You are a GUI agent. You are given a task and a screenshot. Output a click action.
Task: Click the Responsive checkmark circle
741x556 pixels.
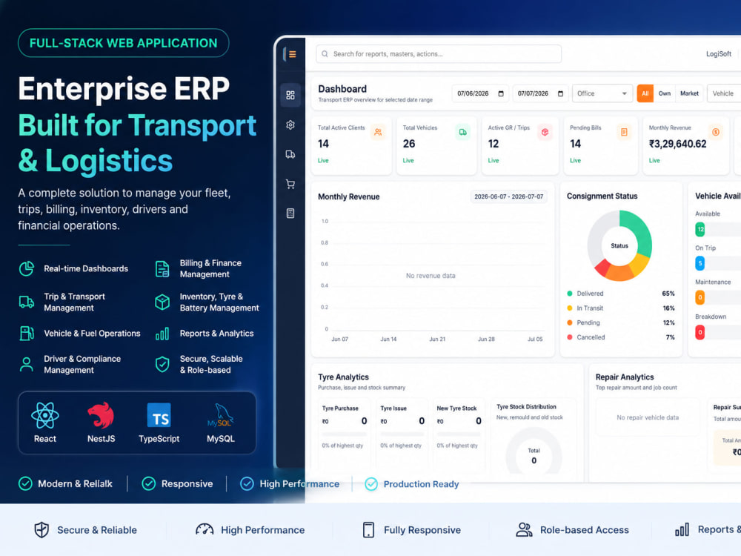[148, 483]
